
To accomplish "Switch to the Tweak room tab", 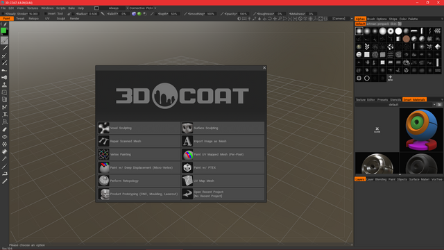I will [x=20, y=19].
